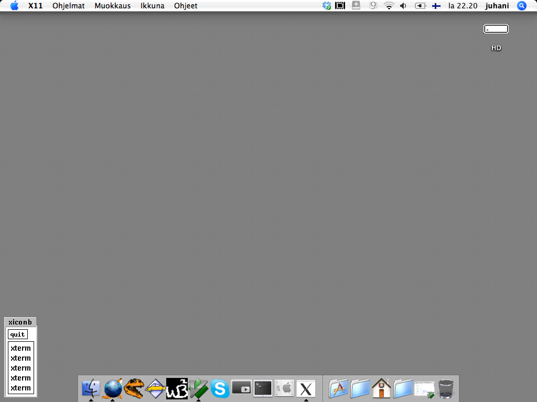Open the Muokkaus menu

pyautogui.click(x=113, y=6)
